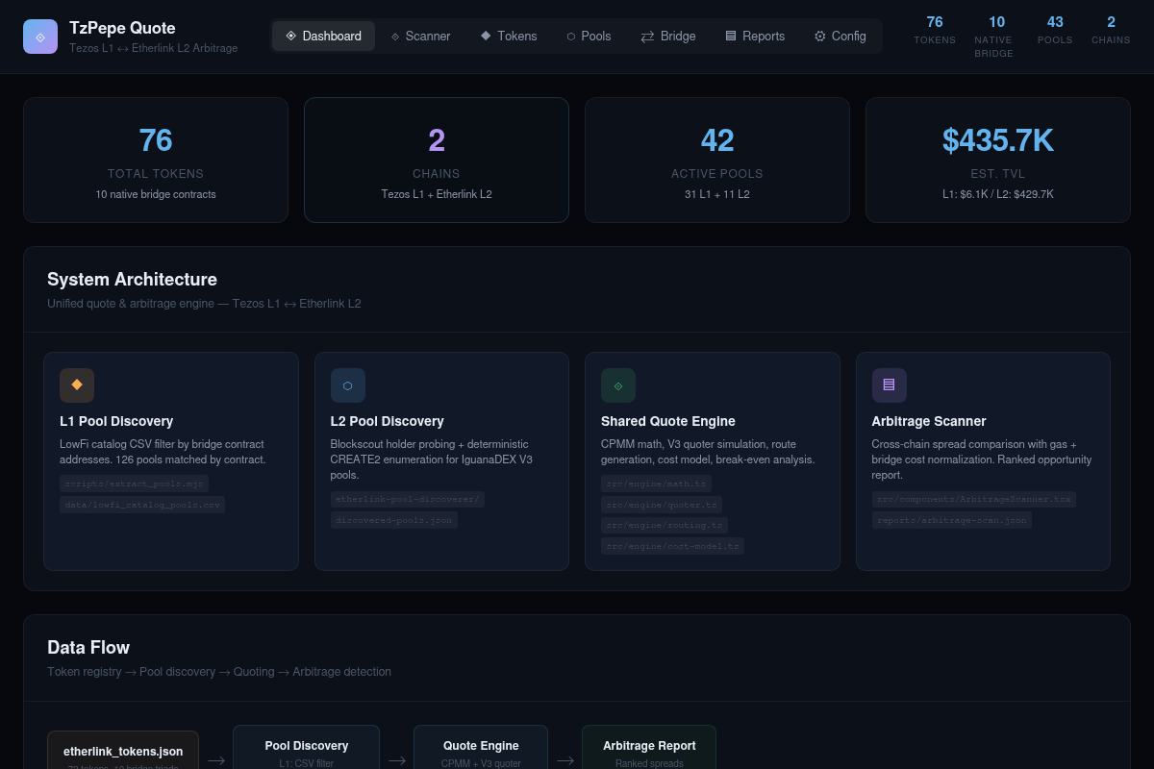
Task: Click the src/engine/quoter.ts path chip
Action: (662, 505)
